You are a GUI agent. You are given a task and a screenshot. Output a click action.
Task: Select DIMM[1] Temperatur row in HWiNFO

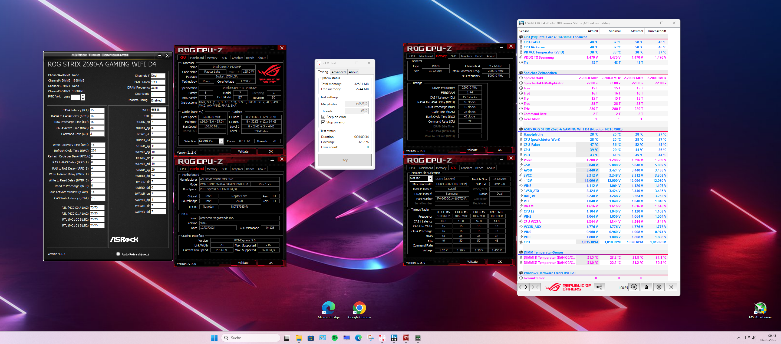593,258
